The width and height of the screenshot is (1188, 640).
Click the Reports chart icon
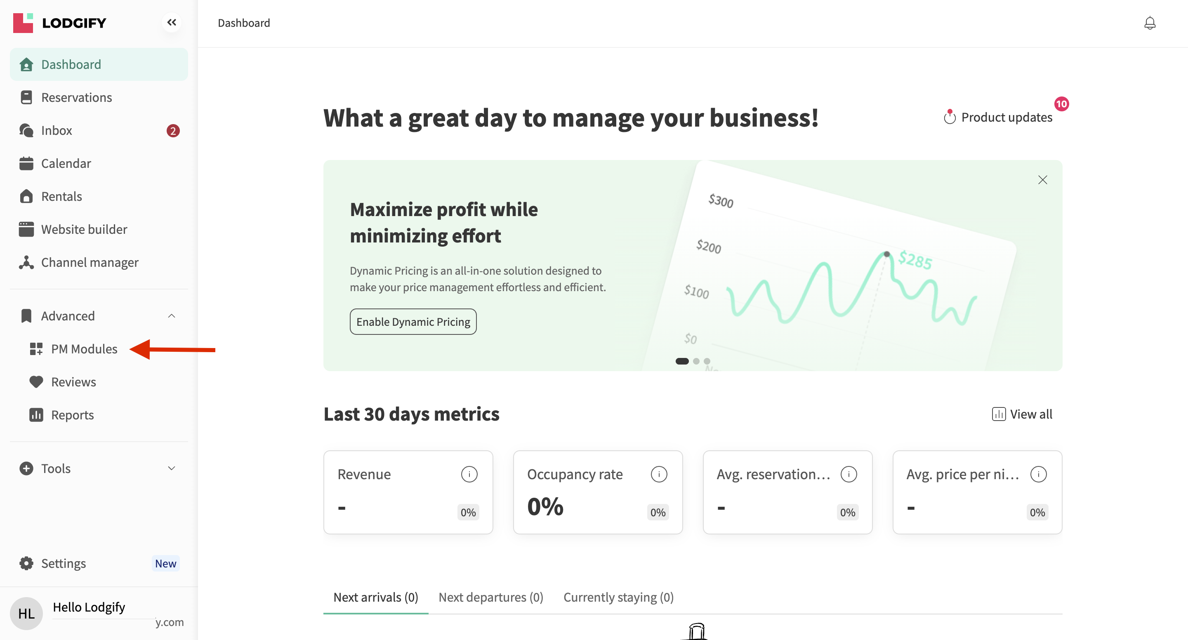36,415
